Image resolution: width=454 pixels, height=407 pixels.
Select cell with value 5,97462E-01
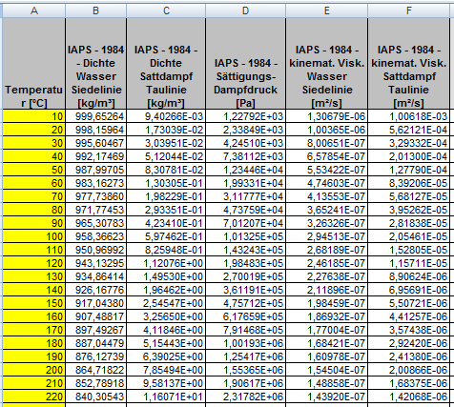(x=166, y=236)
